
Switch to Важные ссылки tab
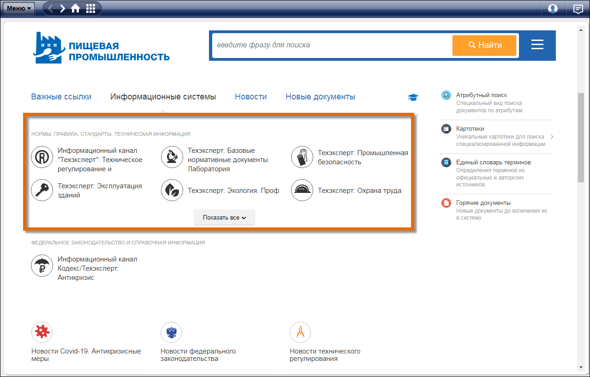coord(61,97)
